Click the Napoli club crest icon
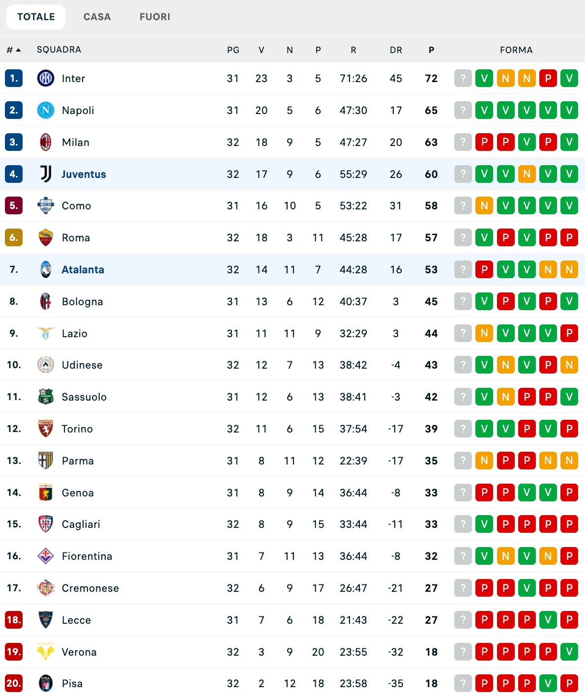Viewport: 585px width, 695px height. tap(46, 110)
